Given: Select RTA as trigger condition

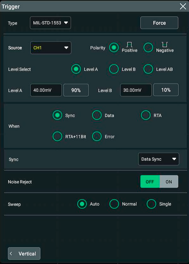Looking at the screenshot, I should pos(146,115).
